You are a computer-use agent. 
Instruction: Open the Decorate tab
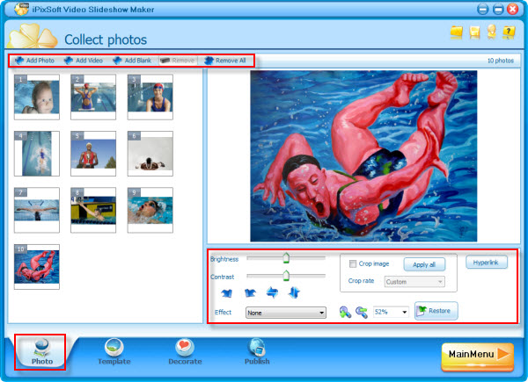(x=185, y=353)
